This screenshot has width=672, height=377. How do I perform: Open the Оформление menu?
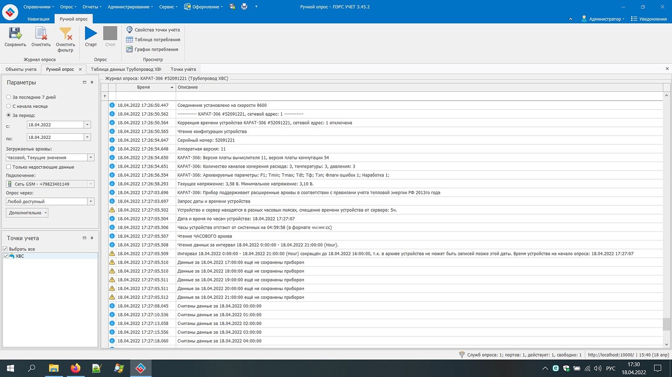click(204, 7)
